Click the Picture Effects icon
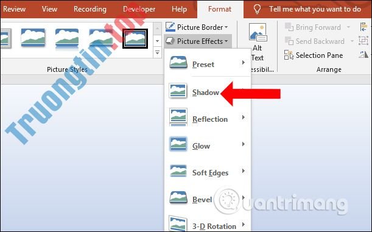The height and width of the screenshot is (232, 372). (x=170, y=41)
